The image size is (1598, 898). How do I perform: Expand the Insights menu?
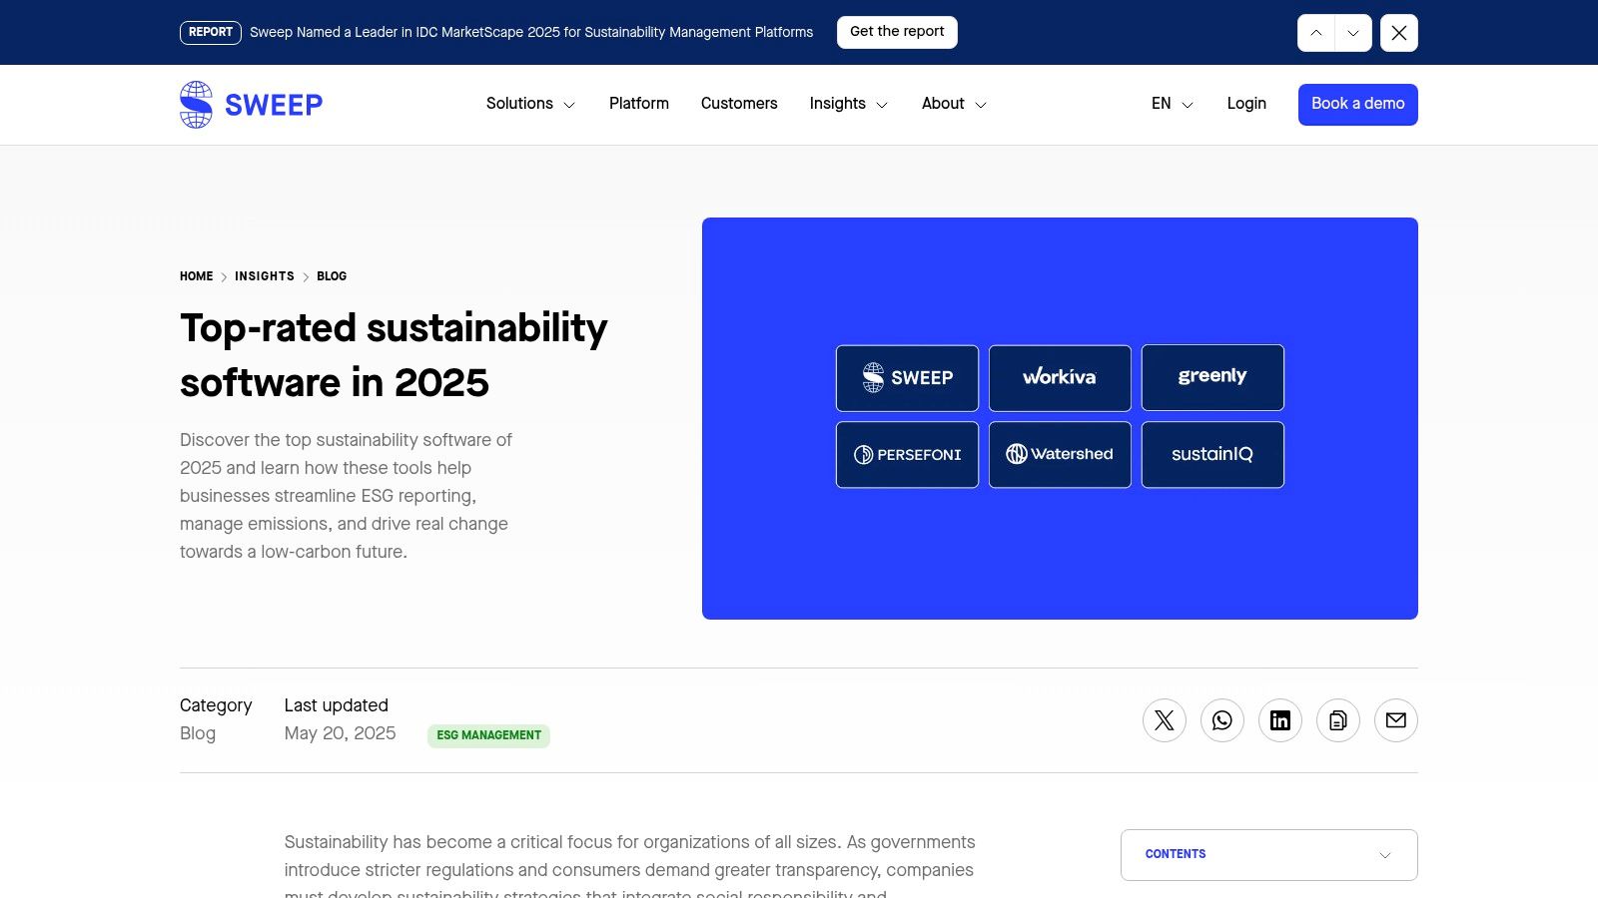(848, 104)
